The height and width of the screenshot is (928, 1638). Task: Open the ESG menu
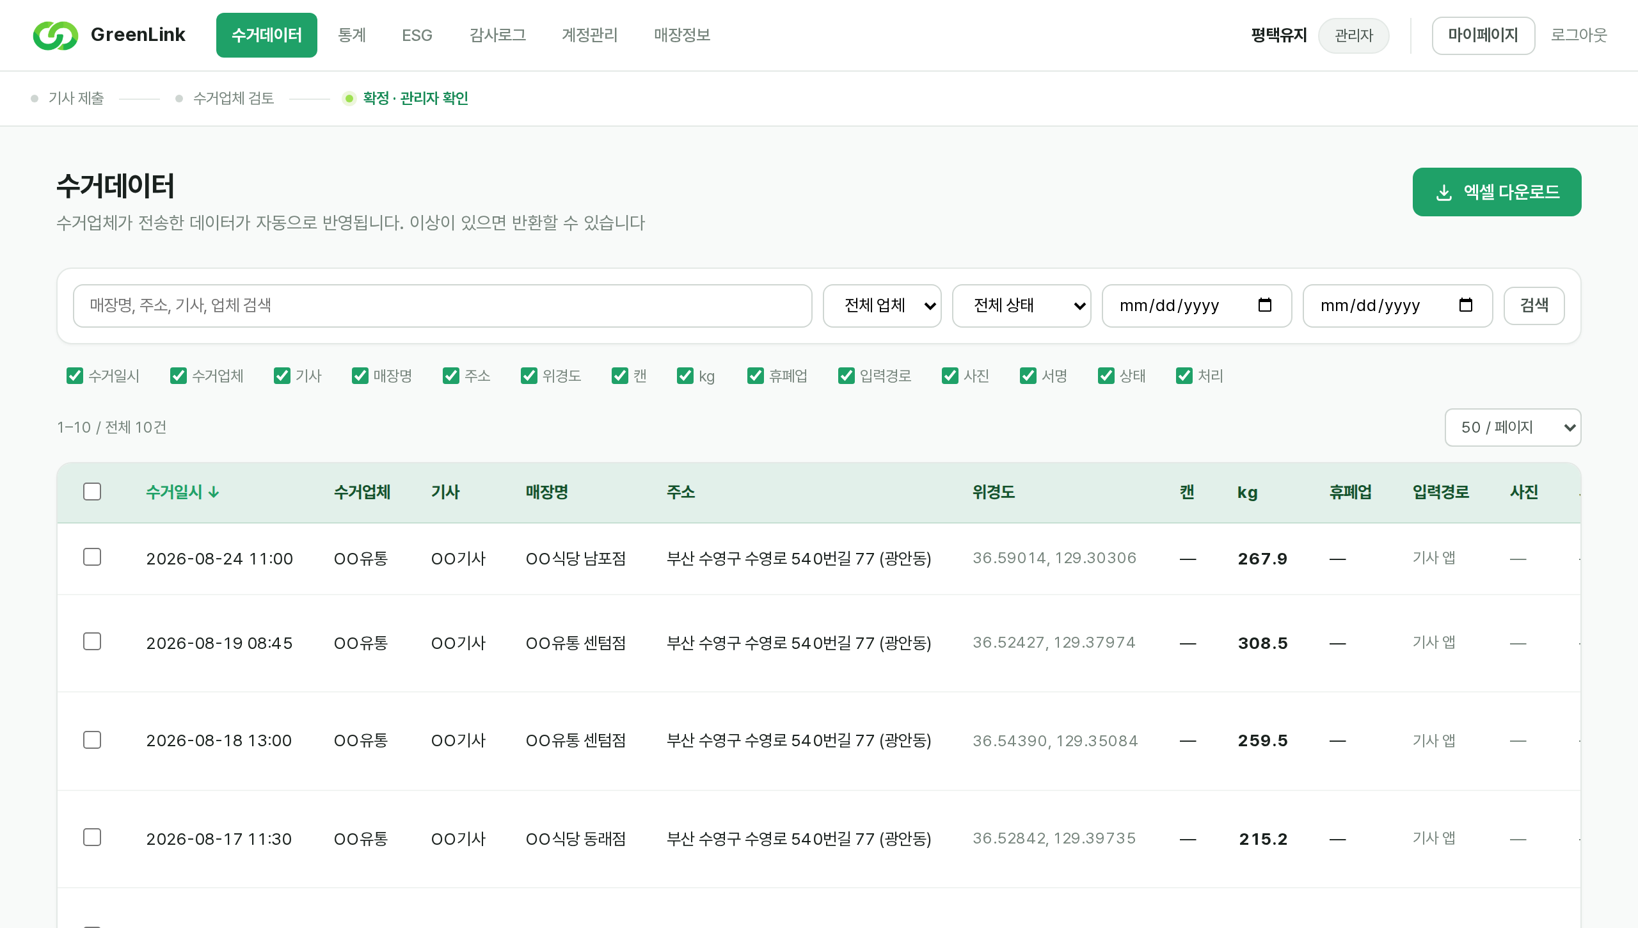417,35
